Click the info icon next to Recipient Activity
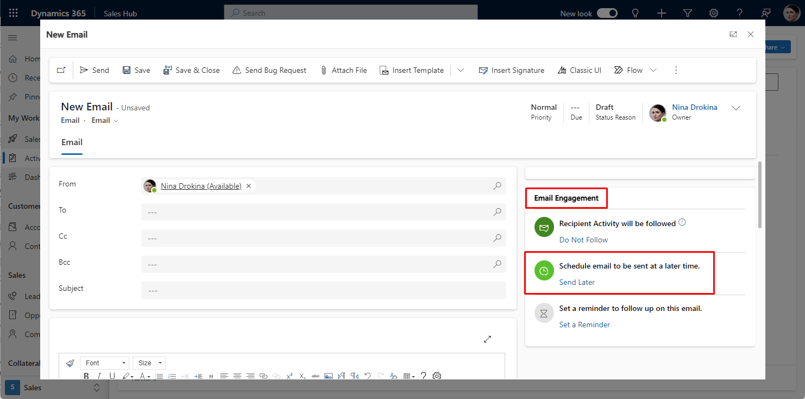805x399 pixels. pos(682,222)
